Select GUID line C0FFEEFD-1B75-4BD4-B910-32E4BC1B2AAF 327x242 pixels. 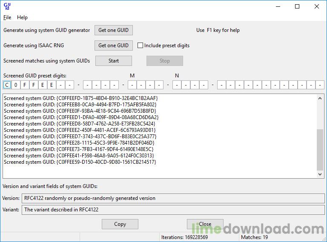point(81,98)
